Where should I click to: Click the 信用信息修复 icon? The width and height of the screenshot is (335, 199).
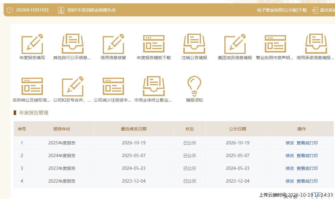coord(113,44)
